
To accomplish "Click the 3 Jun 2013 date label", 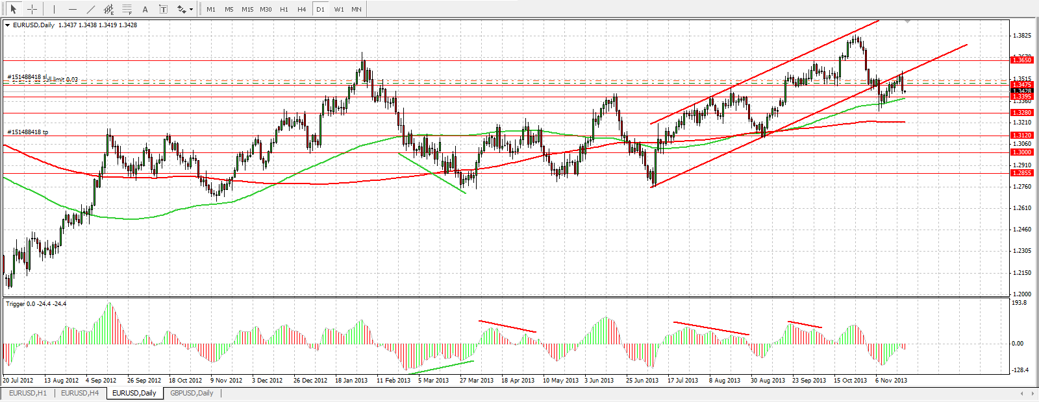I will (x=599, y=381).
